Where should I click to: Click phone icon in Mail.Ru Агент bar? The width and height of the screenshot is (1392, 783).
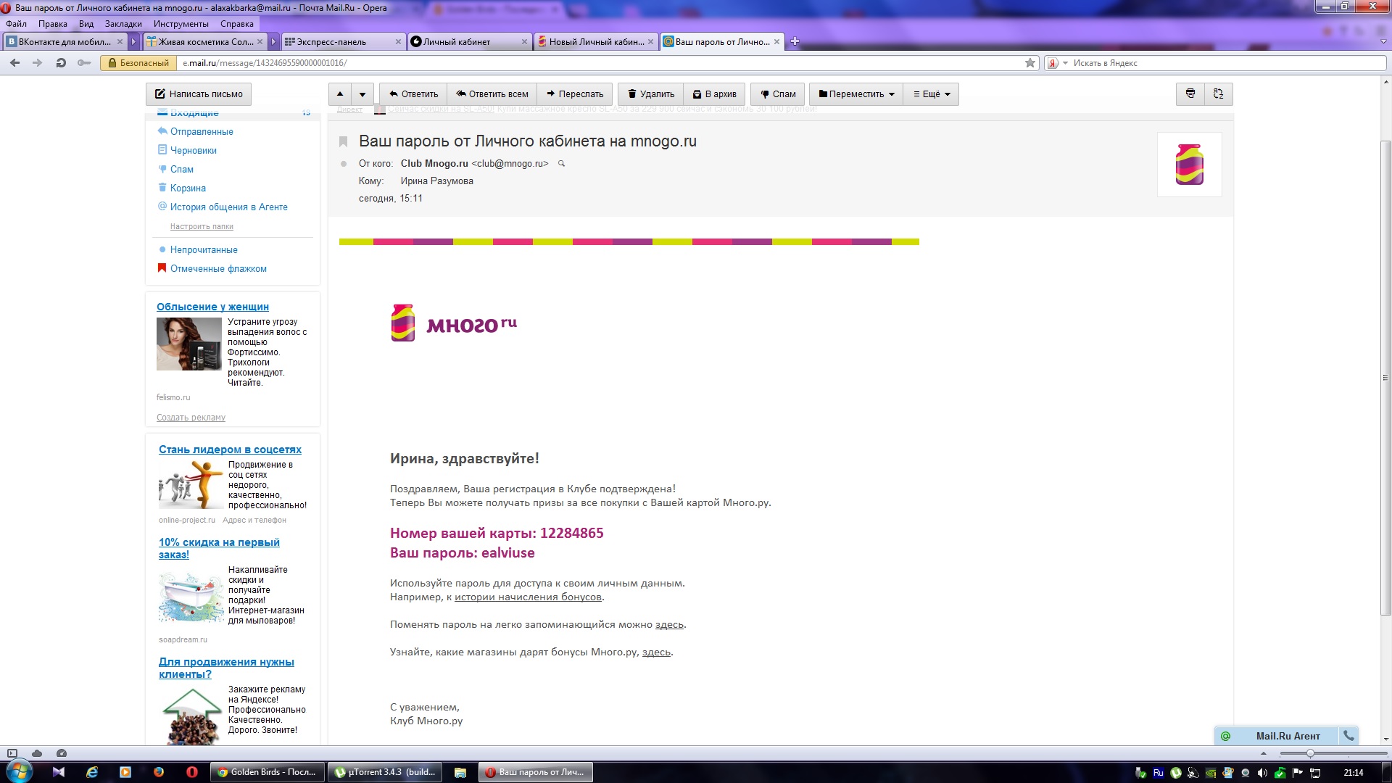pyautogui.click(x=1348, y=736)
